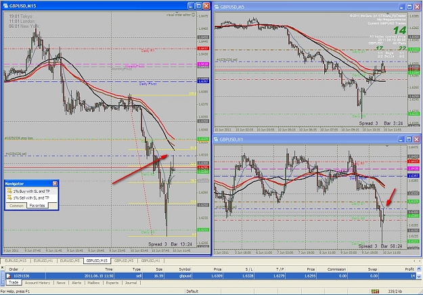Screen dimensions: 423x295
Task: Close the Terminal panel with its X
Action: coord(3,268)
